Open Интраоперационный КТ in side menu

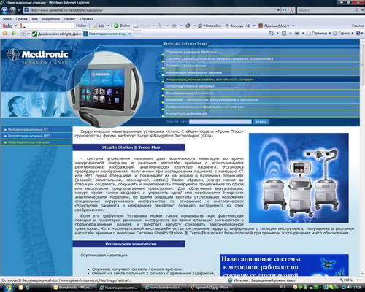coord(28,129)
